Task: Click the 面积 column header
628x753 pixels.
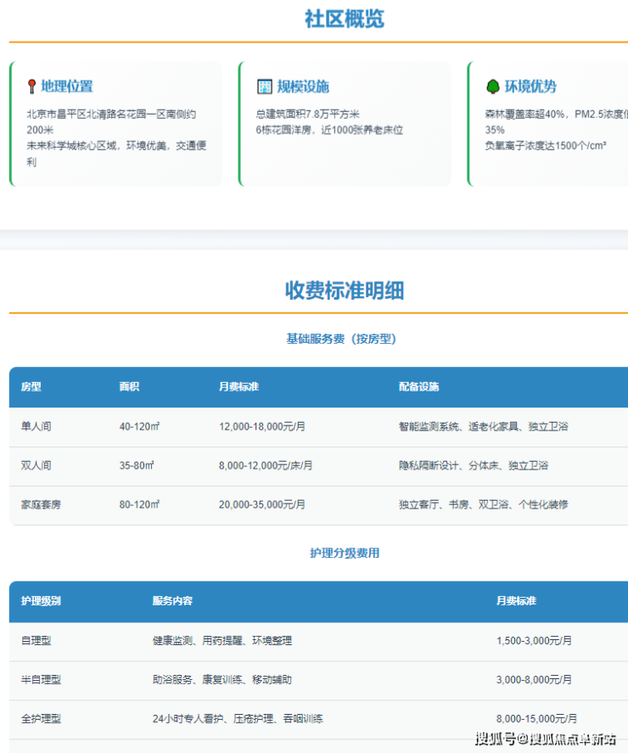Action: point(129,387)
